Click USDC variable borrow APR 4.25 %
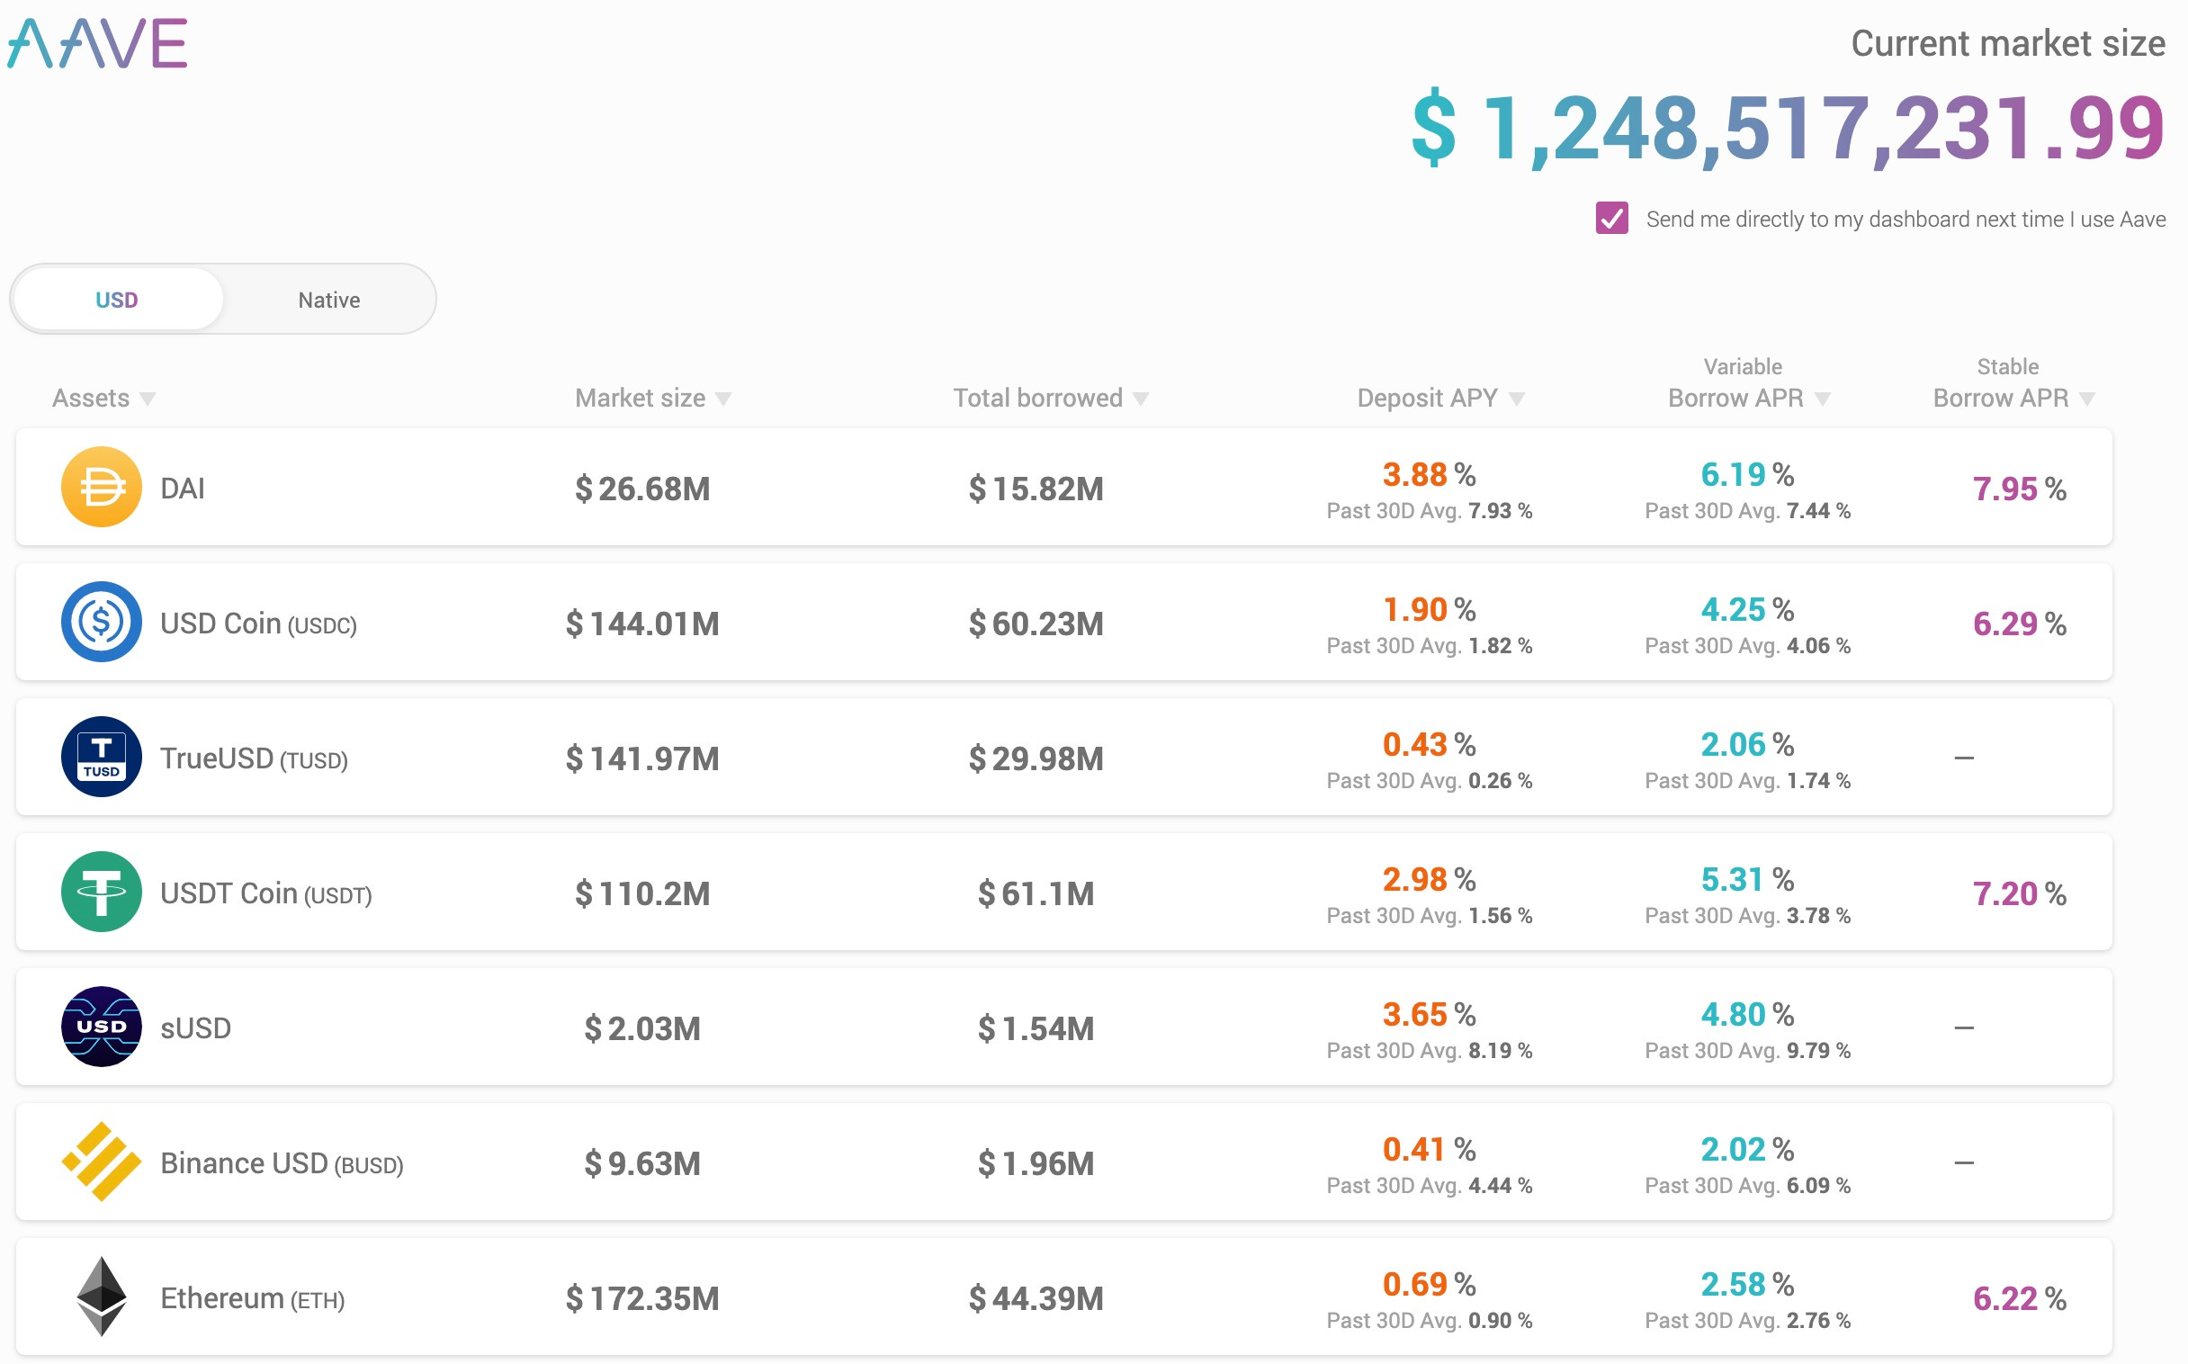Viewport: 2188px width, 1364px height. coord(1748,609)
